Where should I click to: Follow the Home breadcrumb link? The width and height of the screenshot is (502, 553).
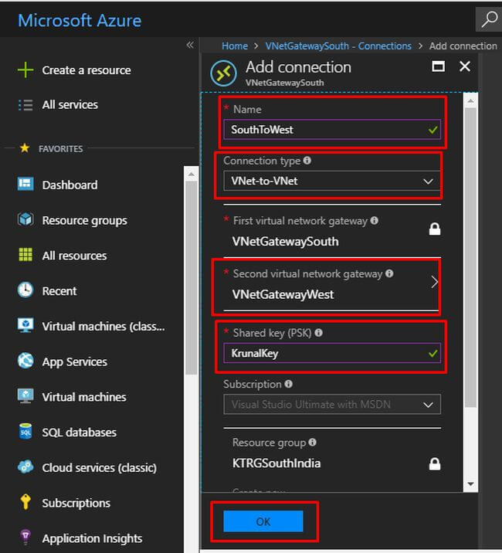[235, 46]
